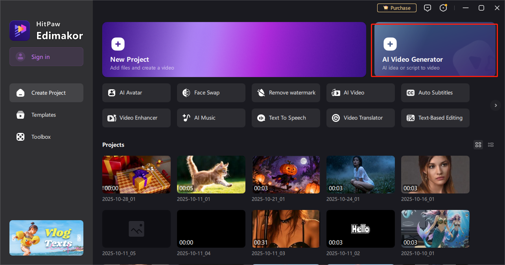Start a New Project
The width and height of the screenshot is (505, 265).
234,50
